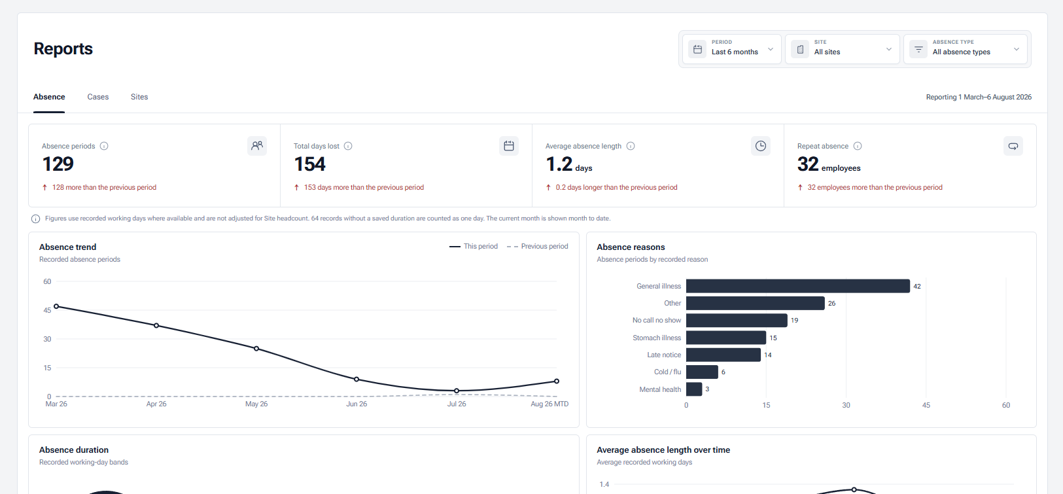Switch to the Sites tab
This screenshot has width=1063, height=494.
coord(139,97)
